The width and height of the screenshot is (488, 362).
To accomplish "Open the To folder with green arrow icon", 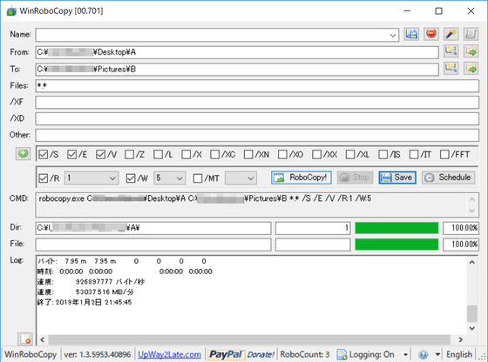I will [x=471, y=68].
